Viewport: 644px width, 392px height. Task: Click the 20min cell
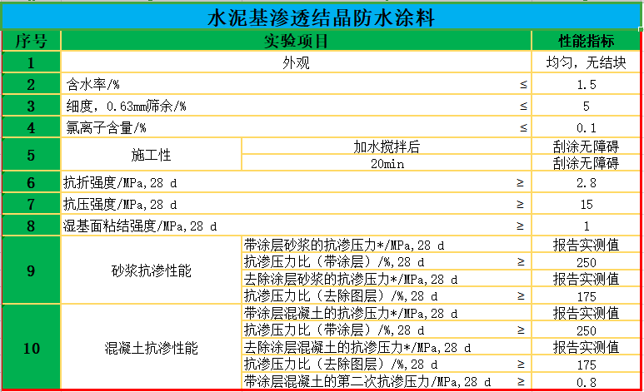click(x=387, y=163)
